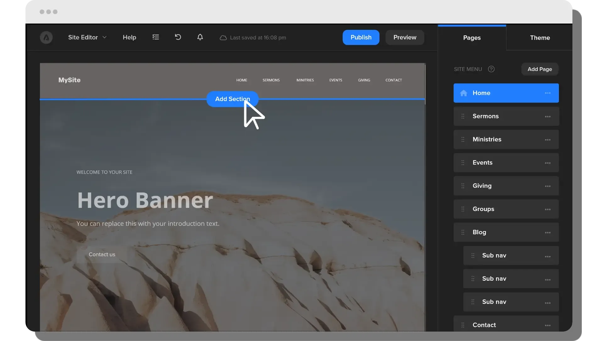Open the checklist icon in toolbar

point(156,37)
